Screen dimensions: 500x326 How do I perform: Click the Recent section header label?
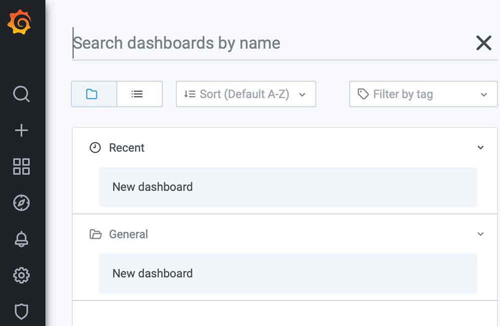(x=126, y=148)
